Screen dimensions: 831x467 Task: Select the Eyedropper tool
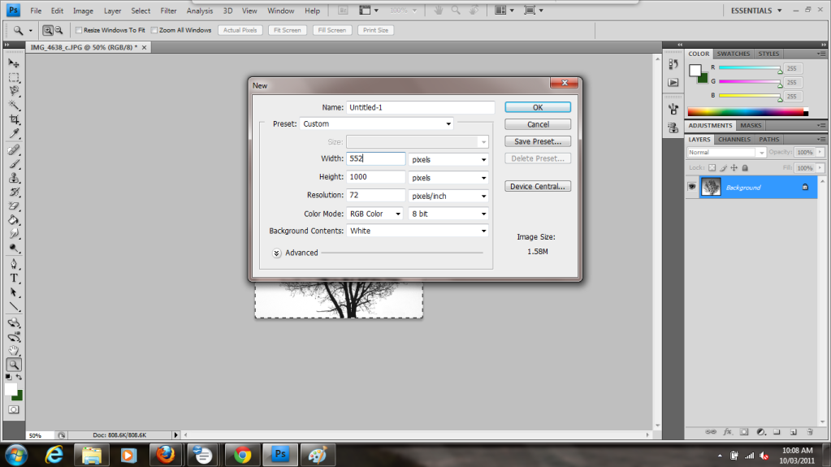click(x=14, y=133)
